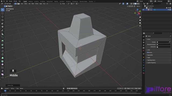Select the Poly Build tool
The width and height of the screenshot is (172, 96).
(x=2, y=58)
